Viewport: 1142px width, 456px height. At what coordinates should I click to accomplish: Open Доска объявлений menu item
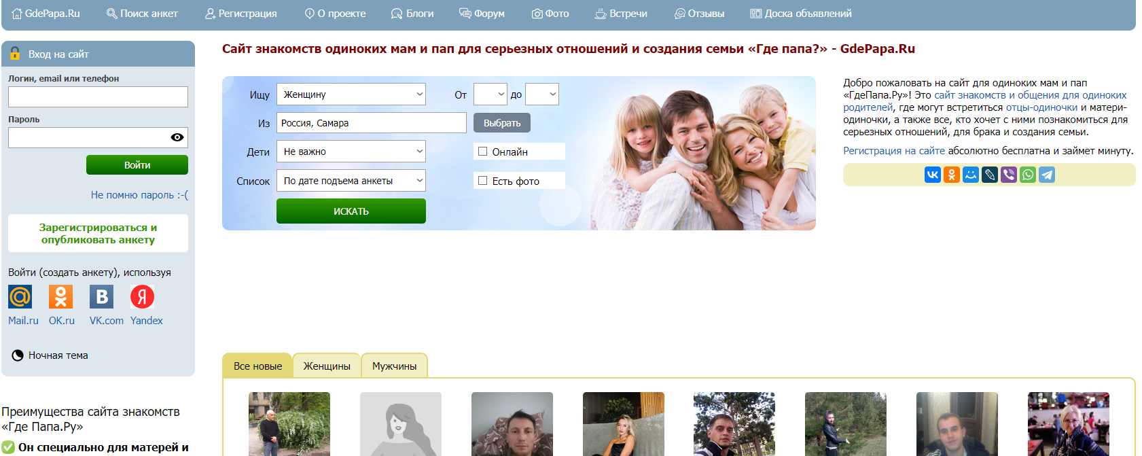[x=801, y=14]
